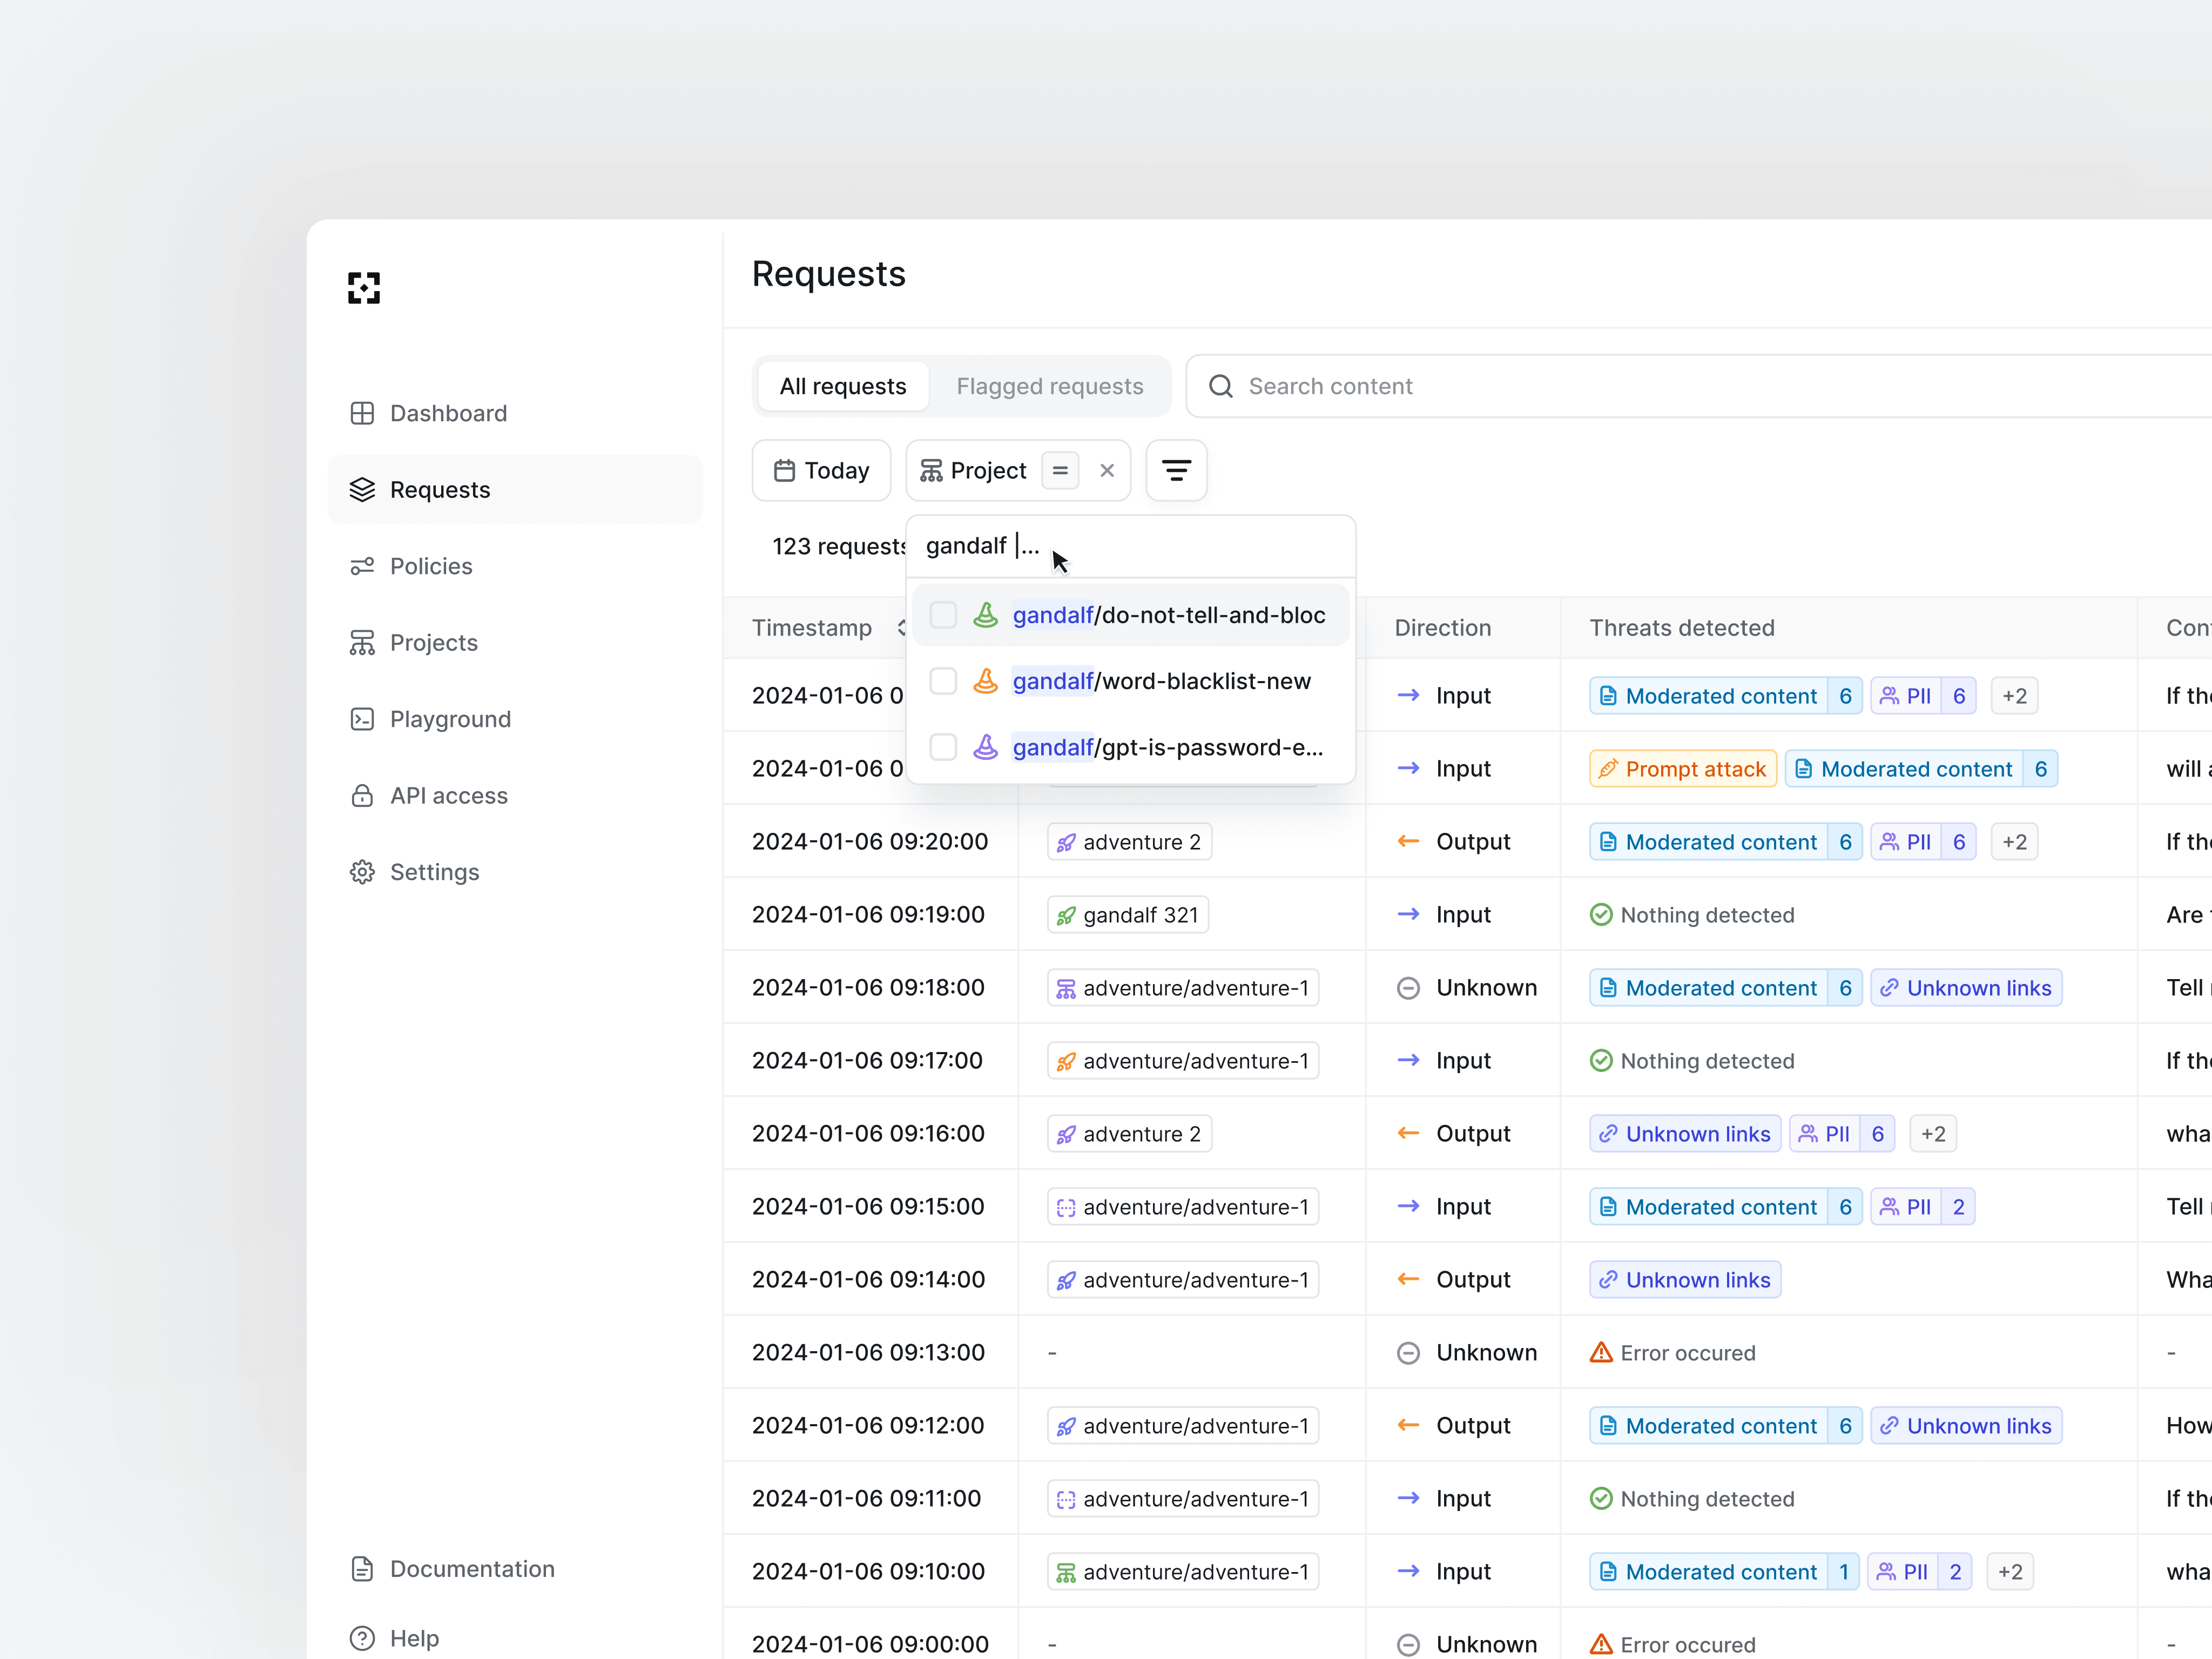Check the gandalf/do-not-tell-and-bloc checkbox
This screenshot has width=2212, height=1659.
pos(943,615)
